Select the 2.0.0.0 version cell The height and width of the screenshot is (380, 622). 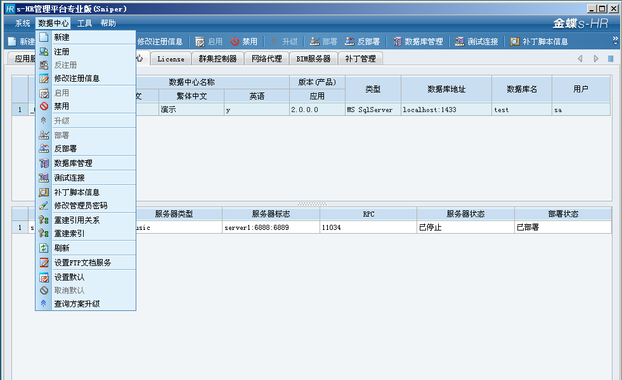pos(317,110)
